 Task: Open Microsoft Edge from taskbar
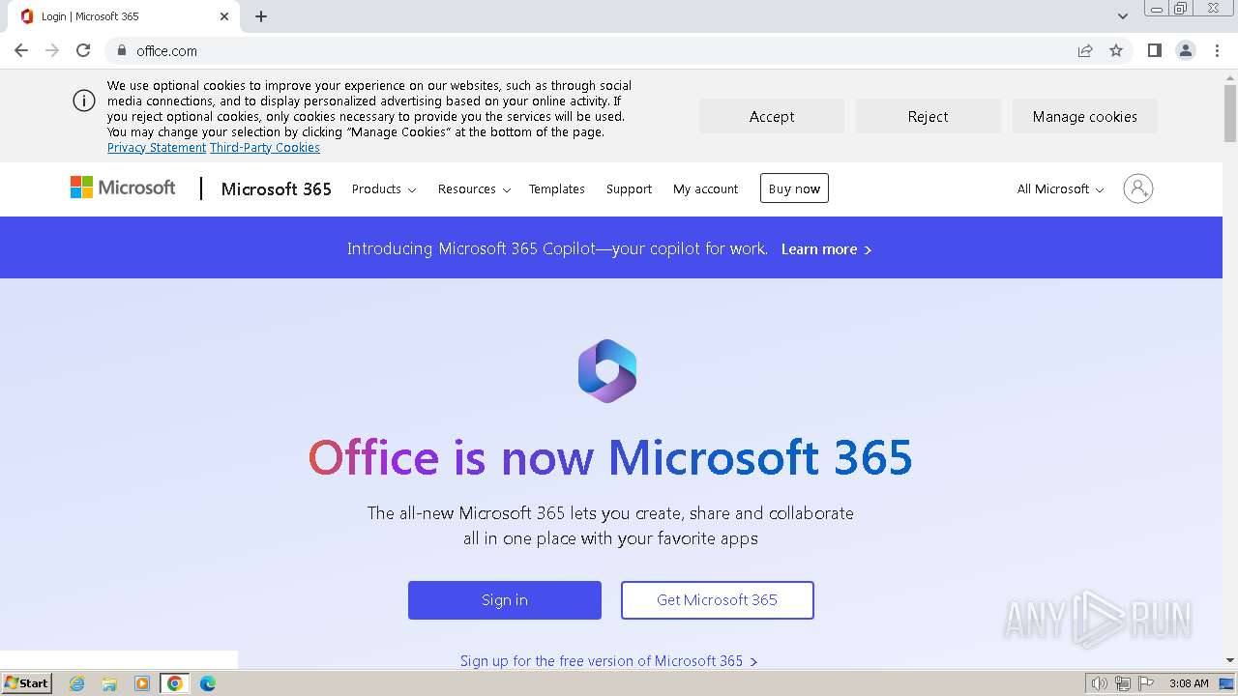(x=208, y=683)
